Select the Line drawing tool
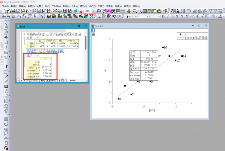Screen dimensions: 225x151 [x=6, y=81]
